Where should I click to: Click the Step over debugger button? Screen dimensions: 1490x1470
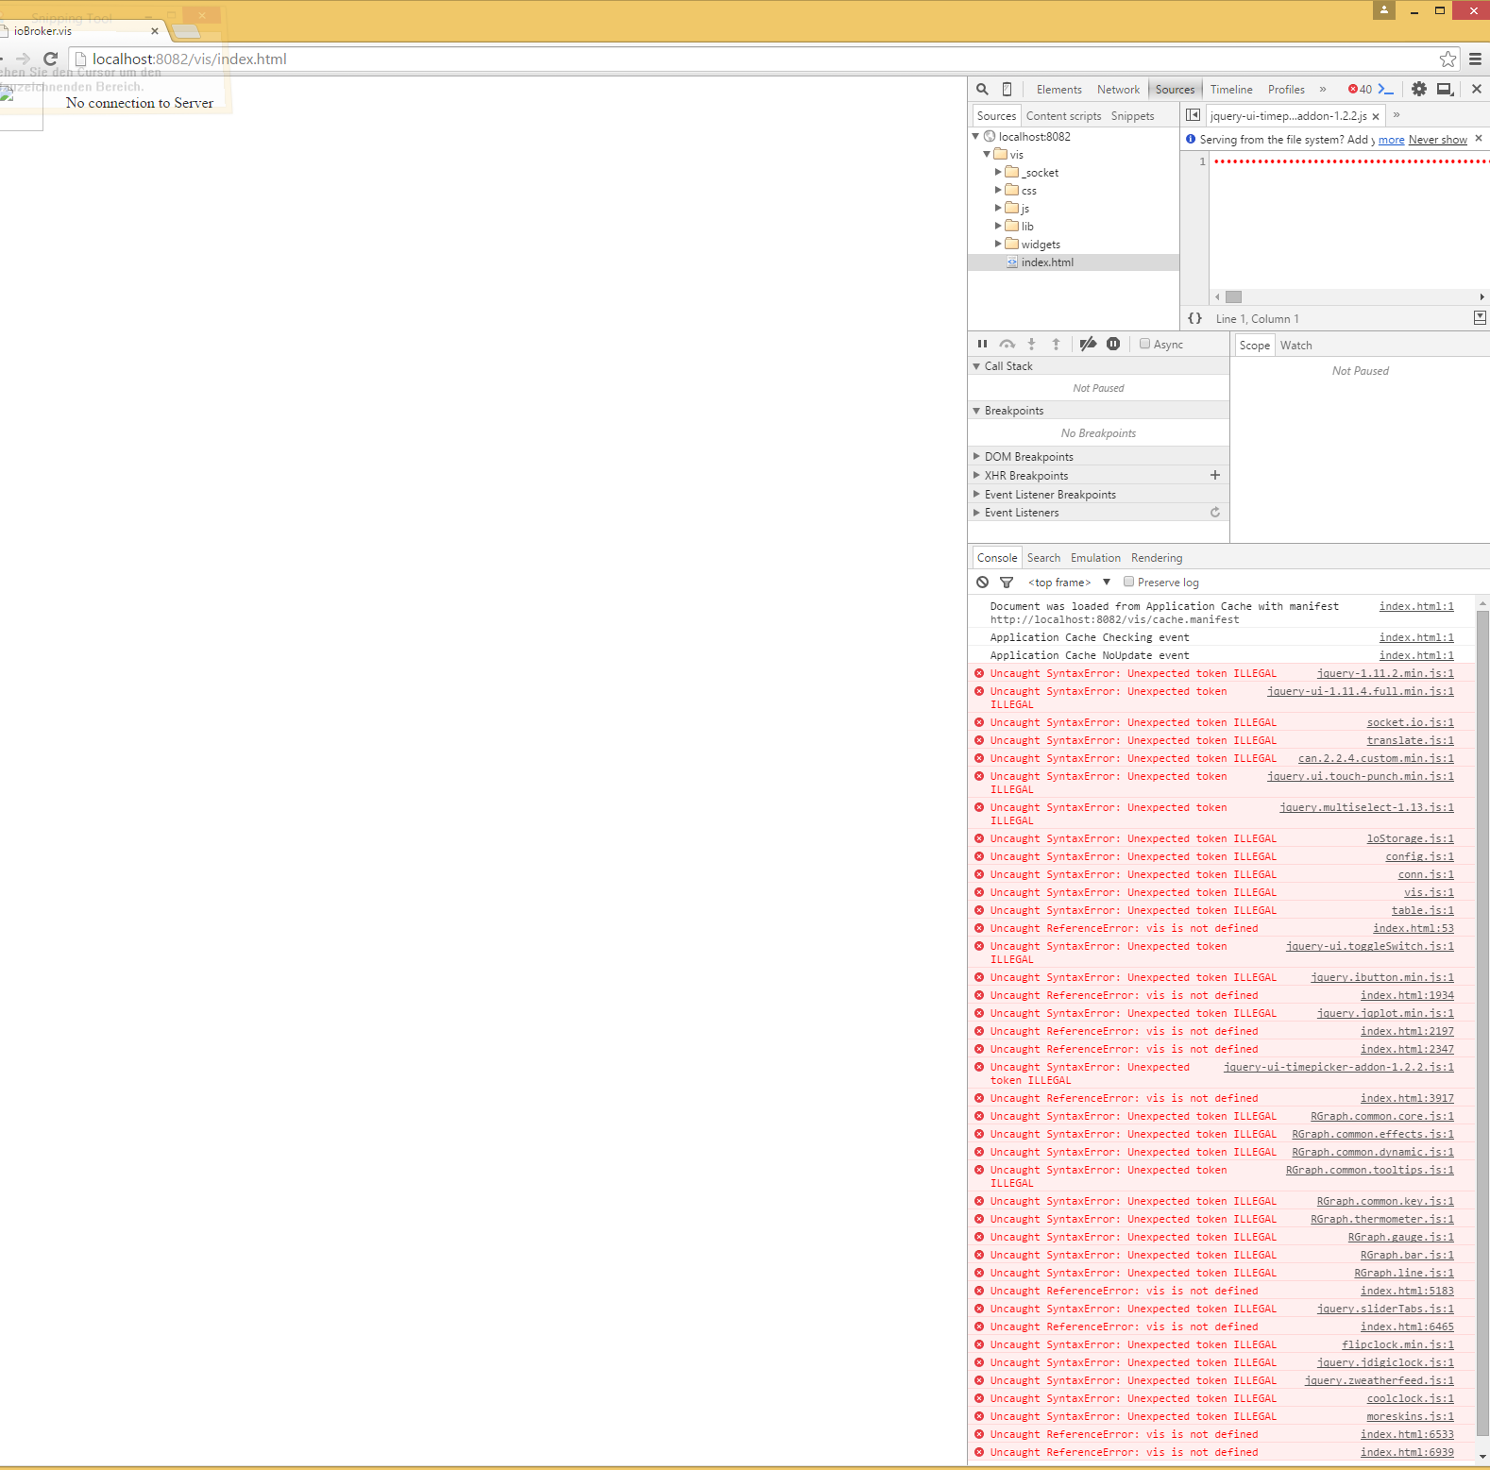tap(1007, 344)
